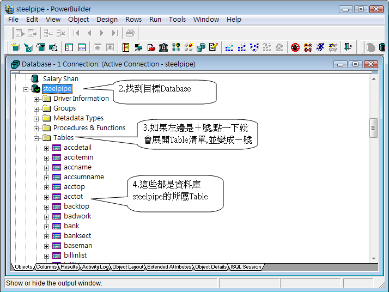The height and width of the screenshot is (292, 389).
Task: Switch to the Activity Log tab
Action: [x=95, y=267]
